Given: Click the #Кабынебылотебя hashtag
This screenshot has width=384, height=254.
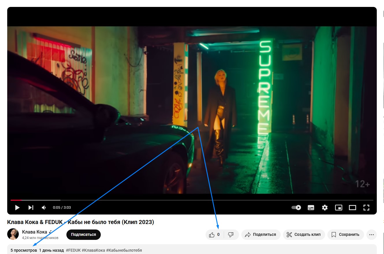Looking at the screenshot, I should click(x=124, y=250).
